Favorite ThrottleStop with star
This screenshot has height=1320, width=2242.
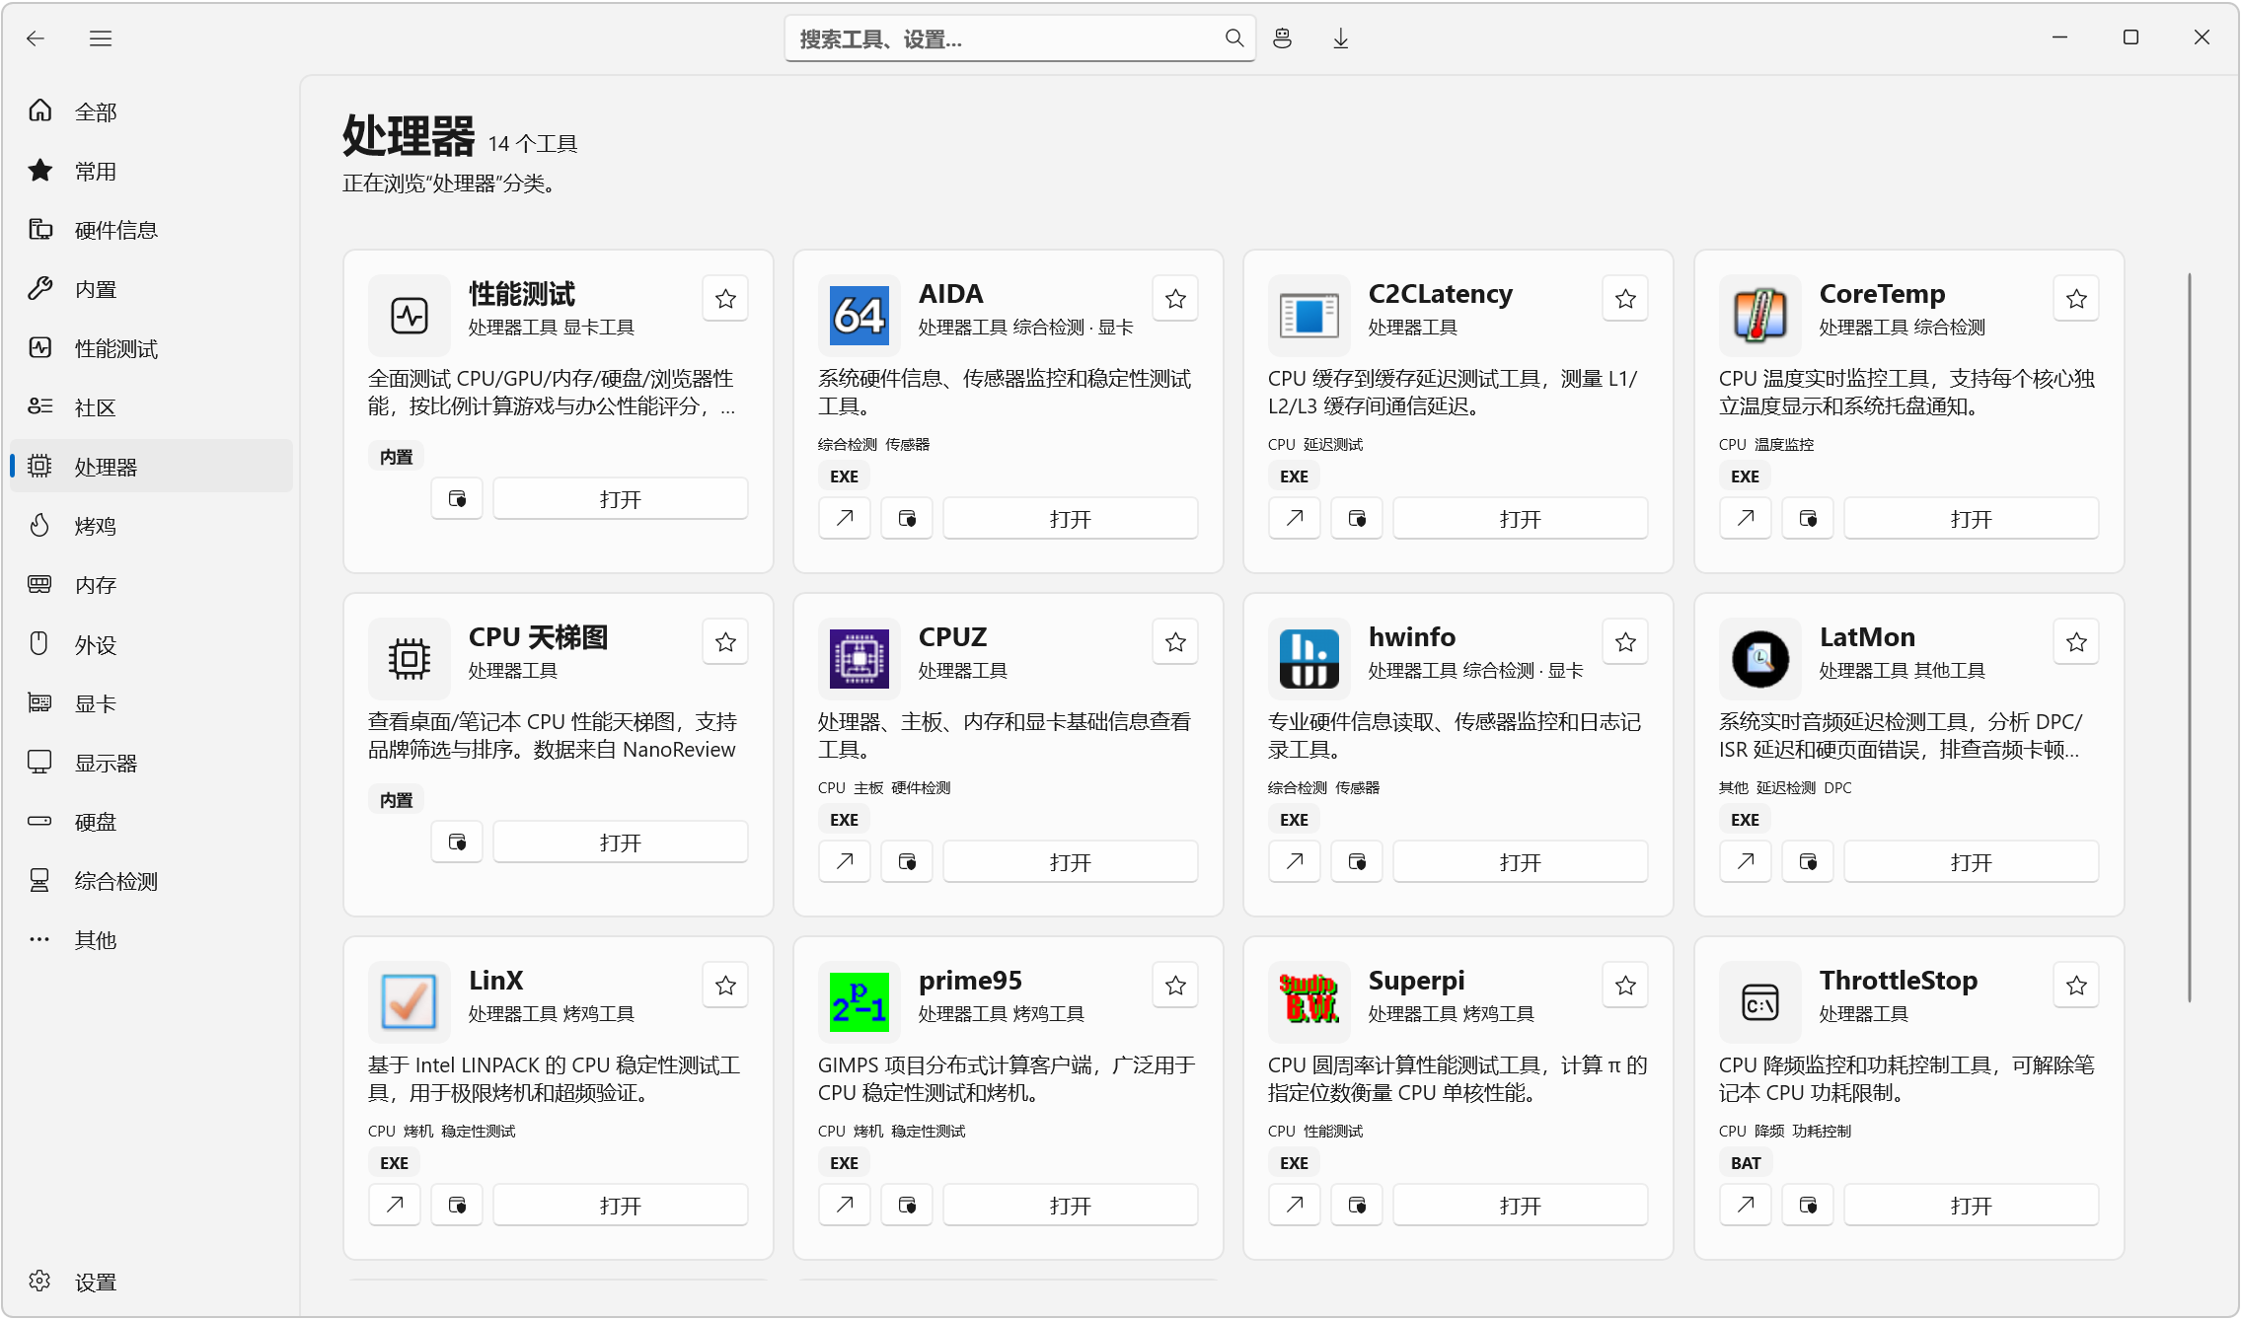pos(2076,986)
